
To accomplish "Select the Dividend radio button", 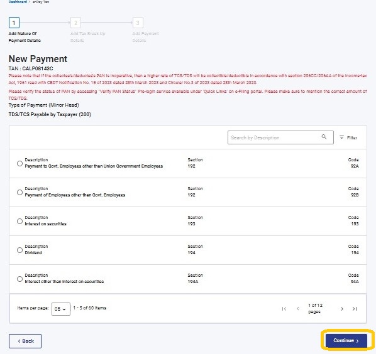I will click(x=19, y=250).
